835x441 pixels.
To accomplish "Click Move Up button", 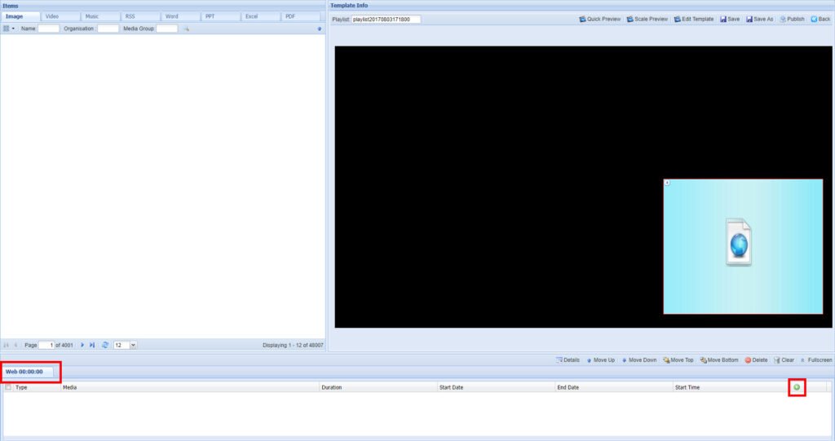I will (x=600, y=359).
